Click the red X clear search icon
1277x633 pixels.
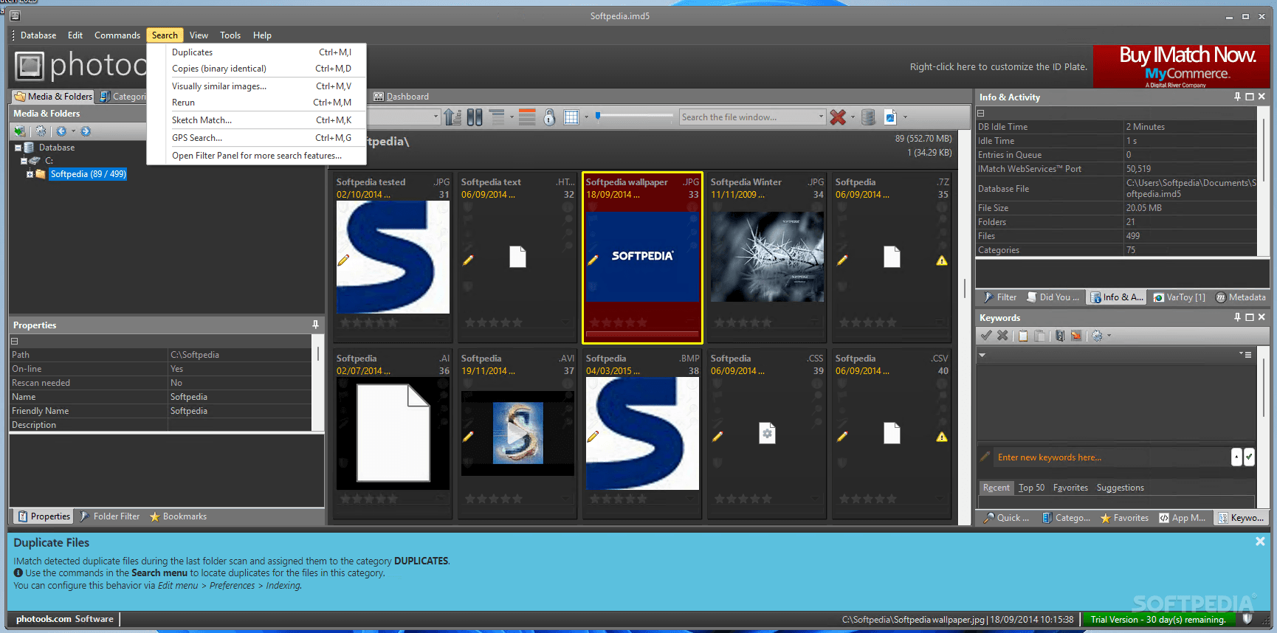(838, 117)
